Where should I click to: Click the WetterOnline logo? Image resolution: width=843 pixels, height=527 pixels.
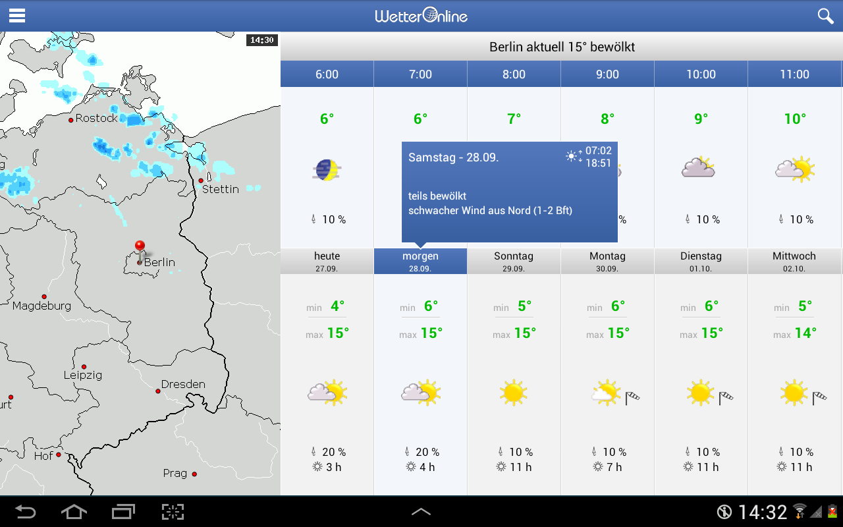421,15
